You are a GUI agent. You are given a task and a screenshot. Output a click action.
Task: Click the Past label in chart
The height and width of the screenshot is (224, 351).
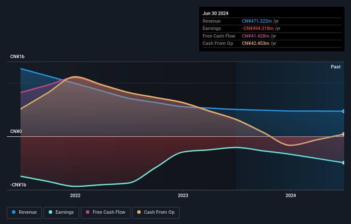point(336,67)
